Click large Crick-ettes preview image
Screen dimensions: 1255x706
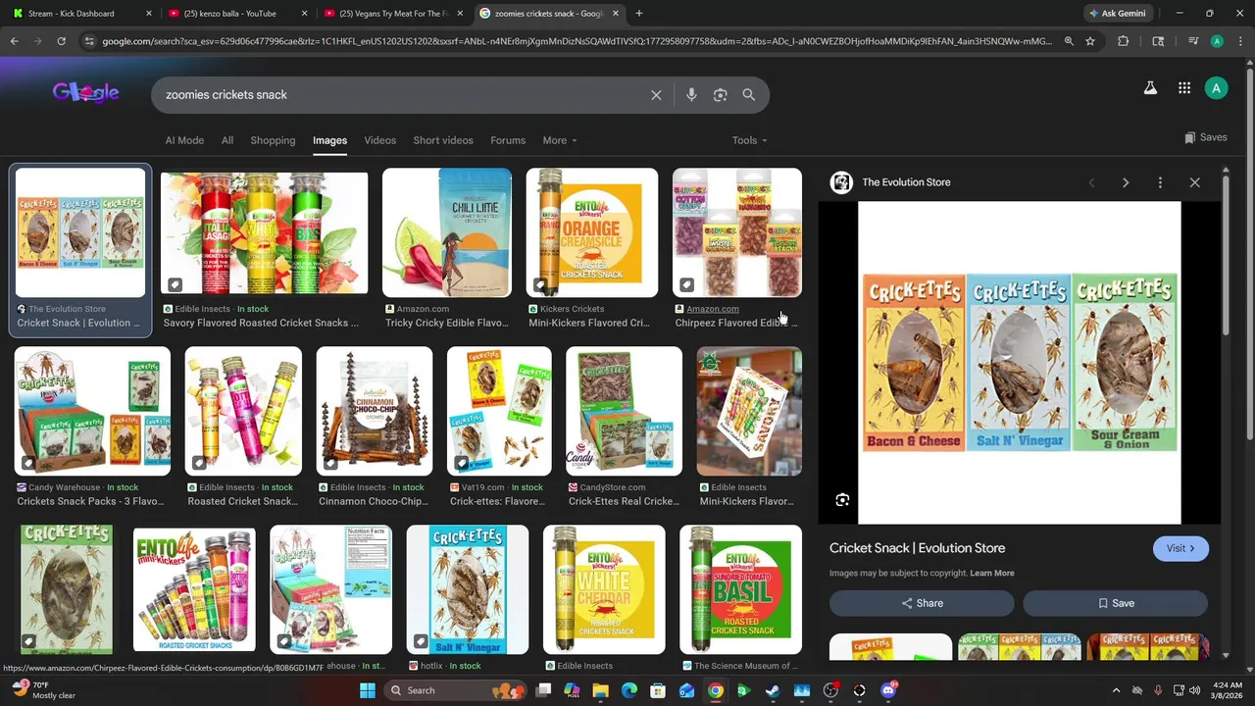click(1020, 363)
